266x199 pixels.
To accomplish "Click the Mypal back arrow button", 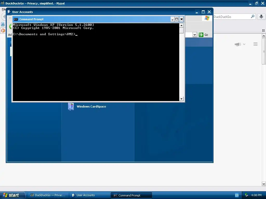I will pyautogui.click(x=4, y=17).
